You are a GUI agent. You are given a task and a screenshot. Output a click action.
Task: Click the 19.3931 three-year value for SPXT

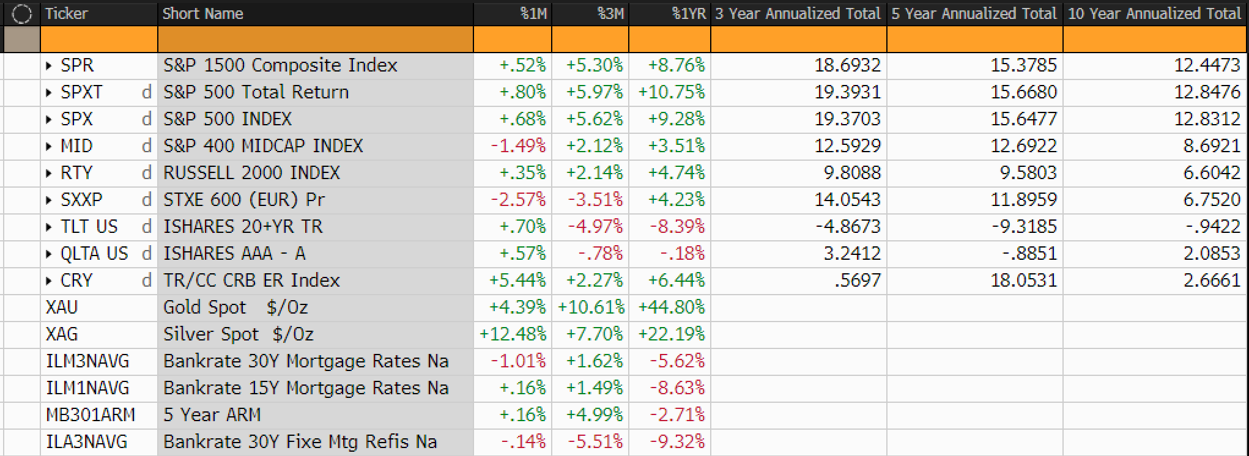(847, 92)
